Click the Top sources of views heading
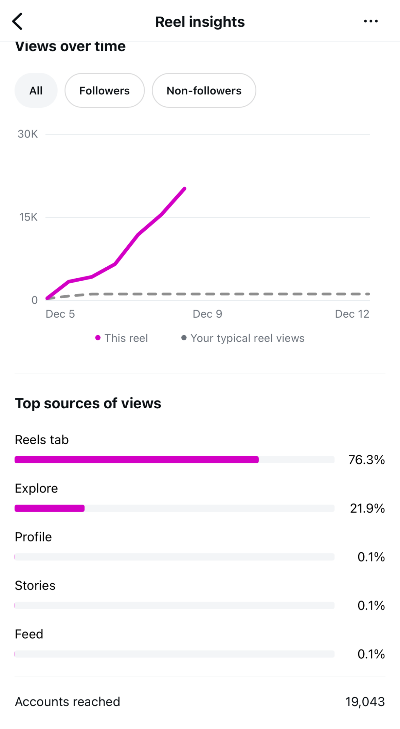The height and width of the screenshot is (729, 400). pyautogui.click(x=88, y=403)
